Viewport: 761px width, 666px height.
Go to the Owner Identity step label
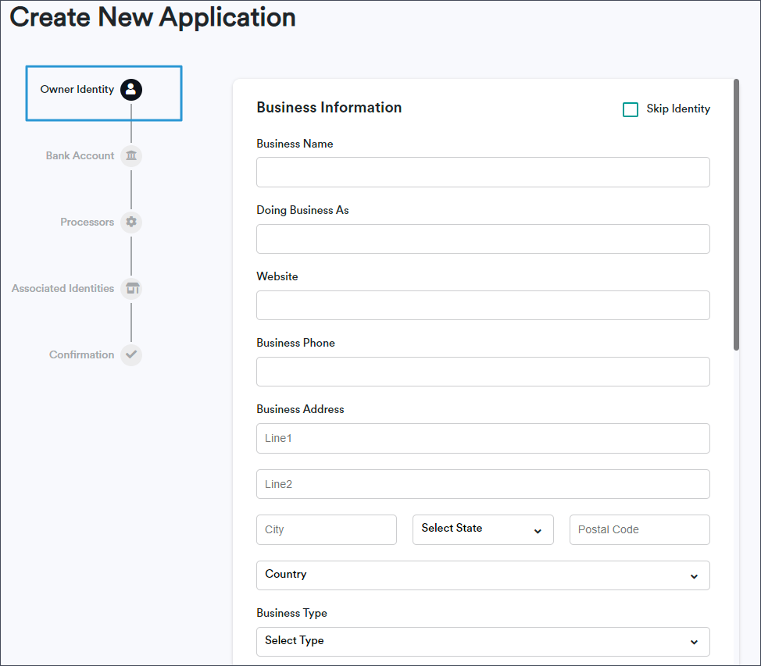point(77,89)
